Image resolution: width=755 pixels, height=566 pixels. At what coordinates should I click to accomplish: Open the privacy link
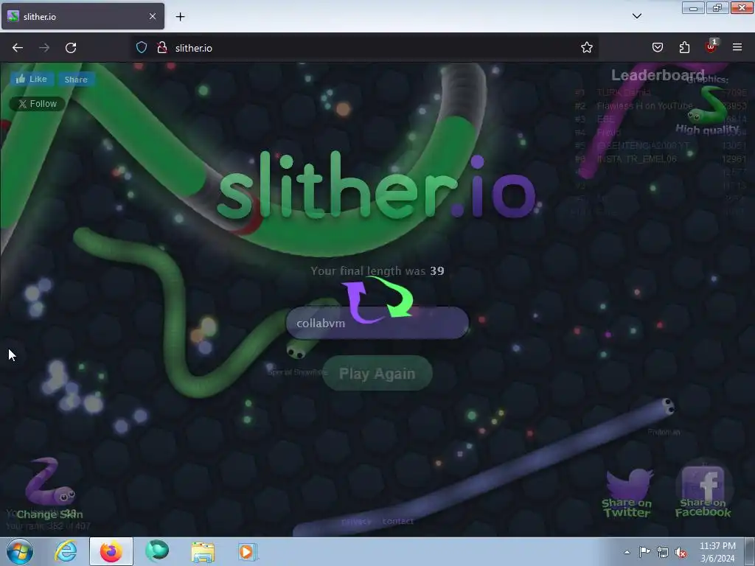coord(356,522)
